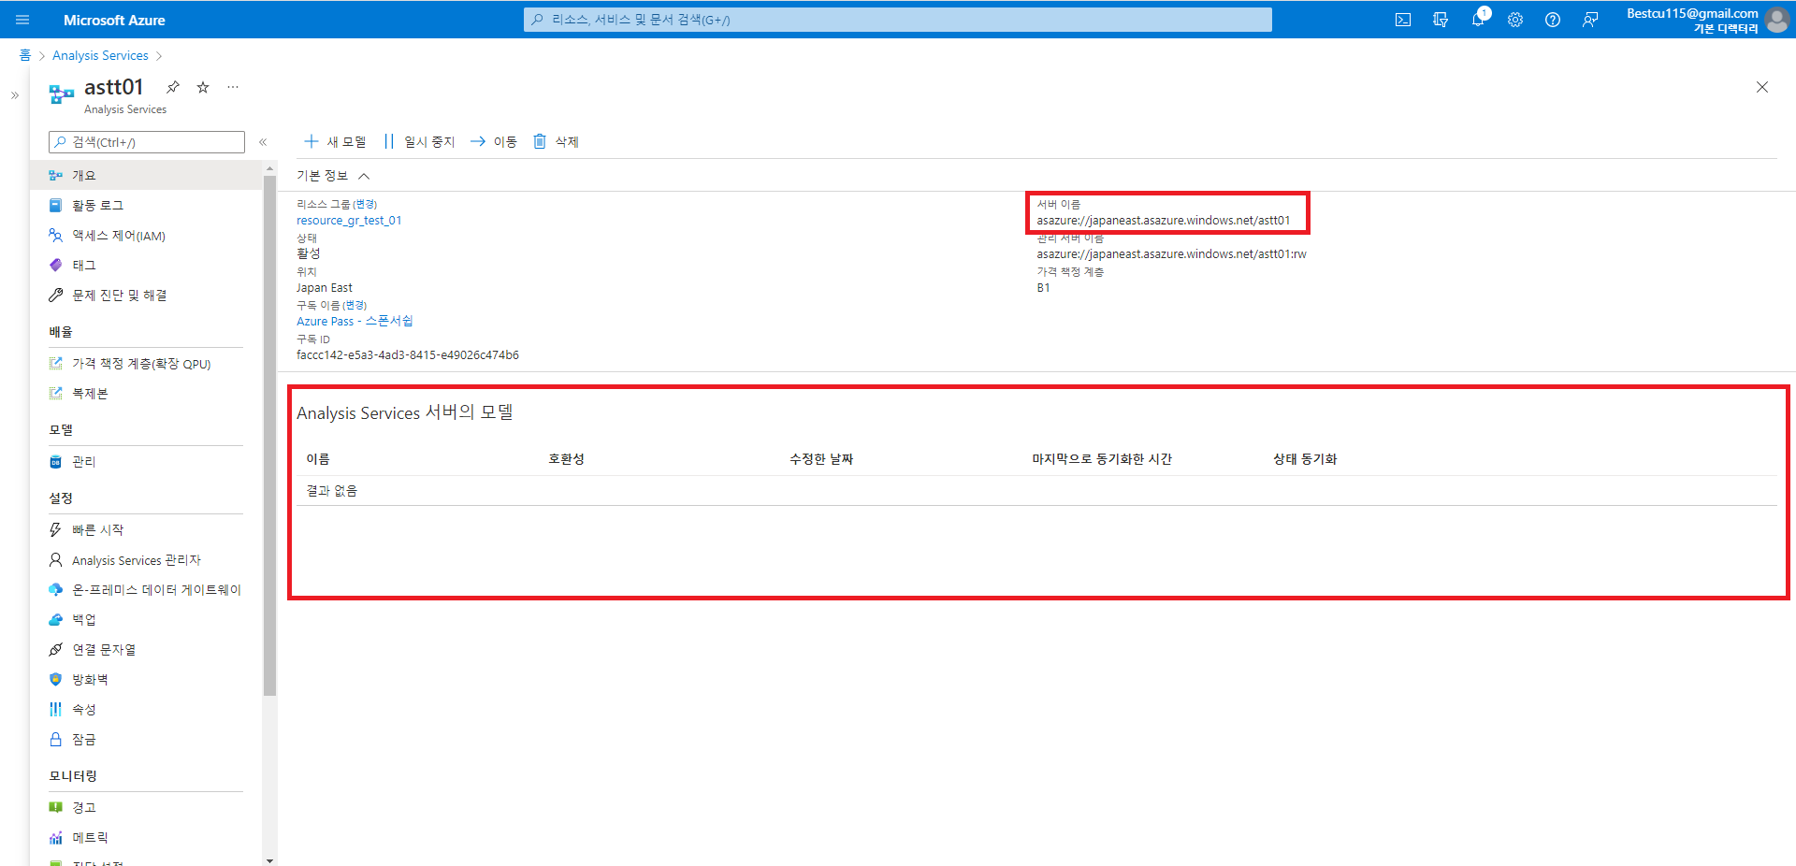The height and width of the screenshot is (866, 1796).
Task: Select 개요 in the resource menu
Action: coord(146,175)
